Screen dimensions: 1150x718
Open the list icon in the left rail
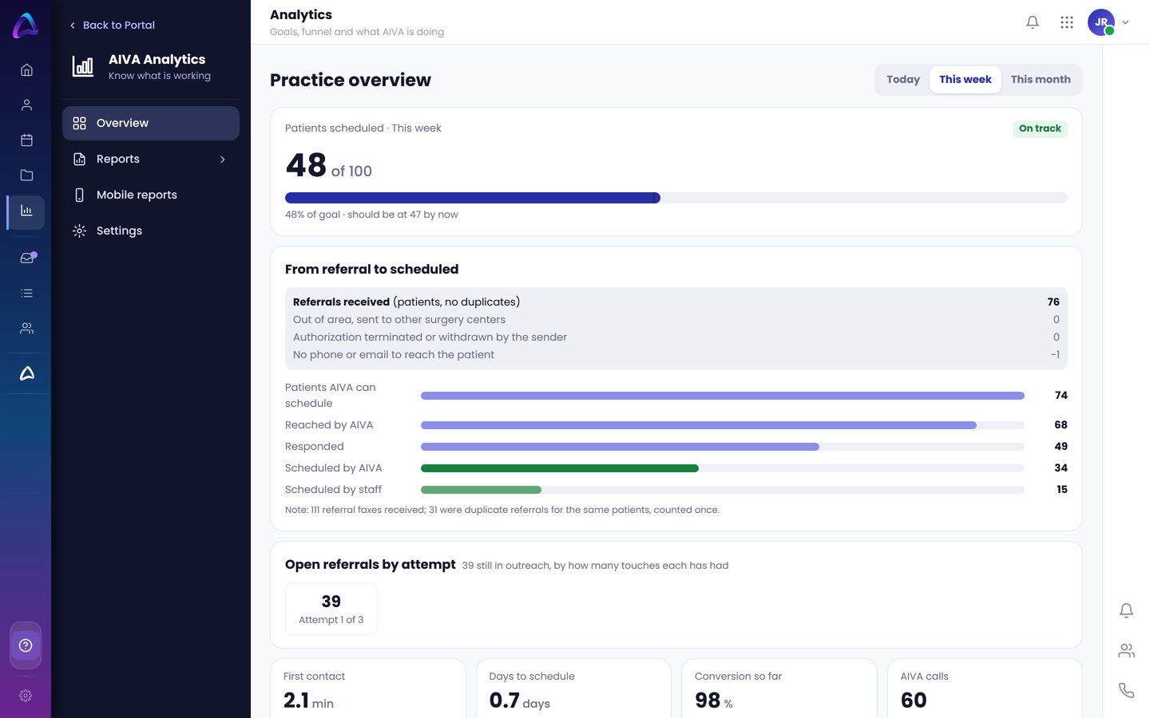[x=26, y=294]
